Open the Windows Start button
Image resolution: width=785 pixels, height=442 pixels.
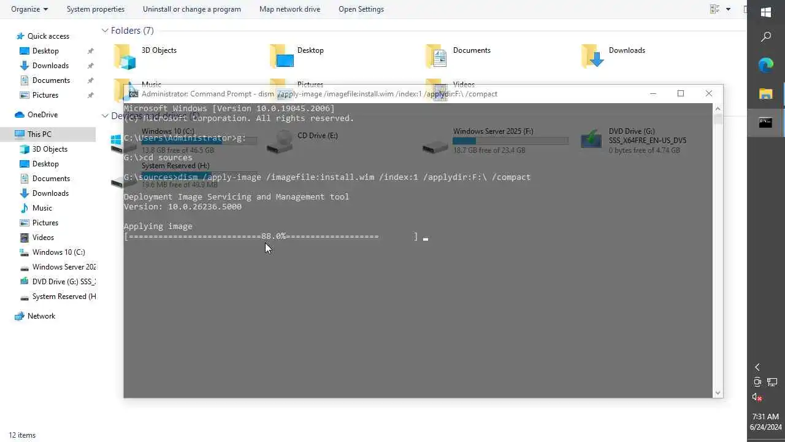point(766,12)
